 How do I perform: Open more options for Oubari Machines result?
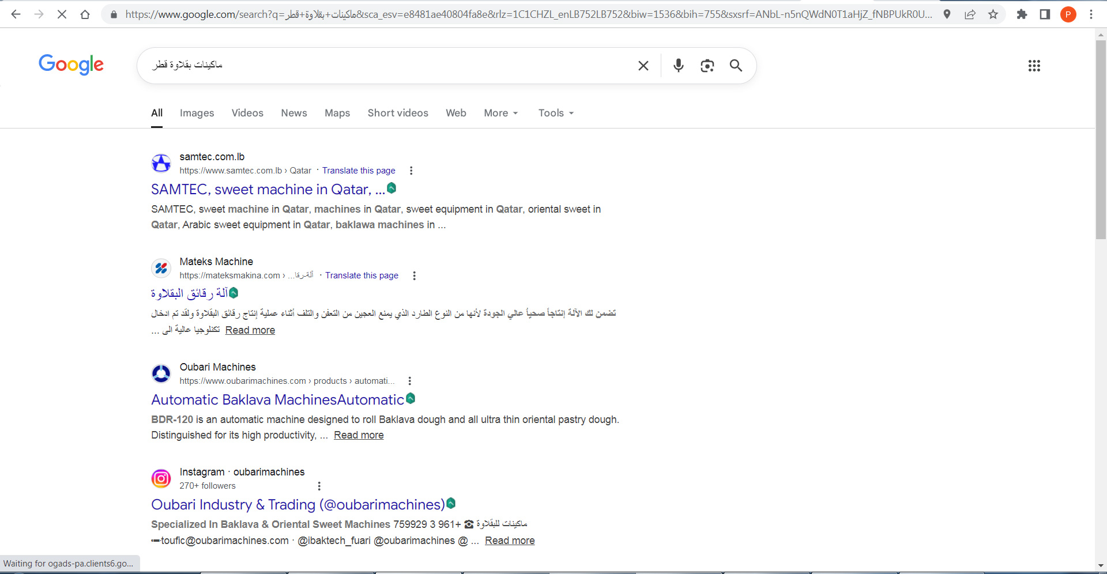[x=409, y=381]
